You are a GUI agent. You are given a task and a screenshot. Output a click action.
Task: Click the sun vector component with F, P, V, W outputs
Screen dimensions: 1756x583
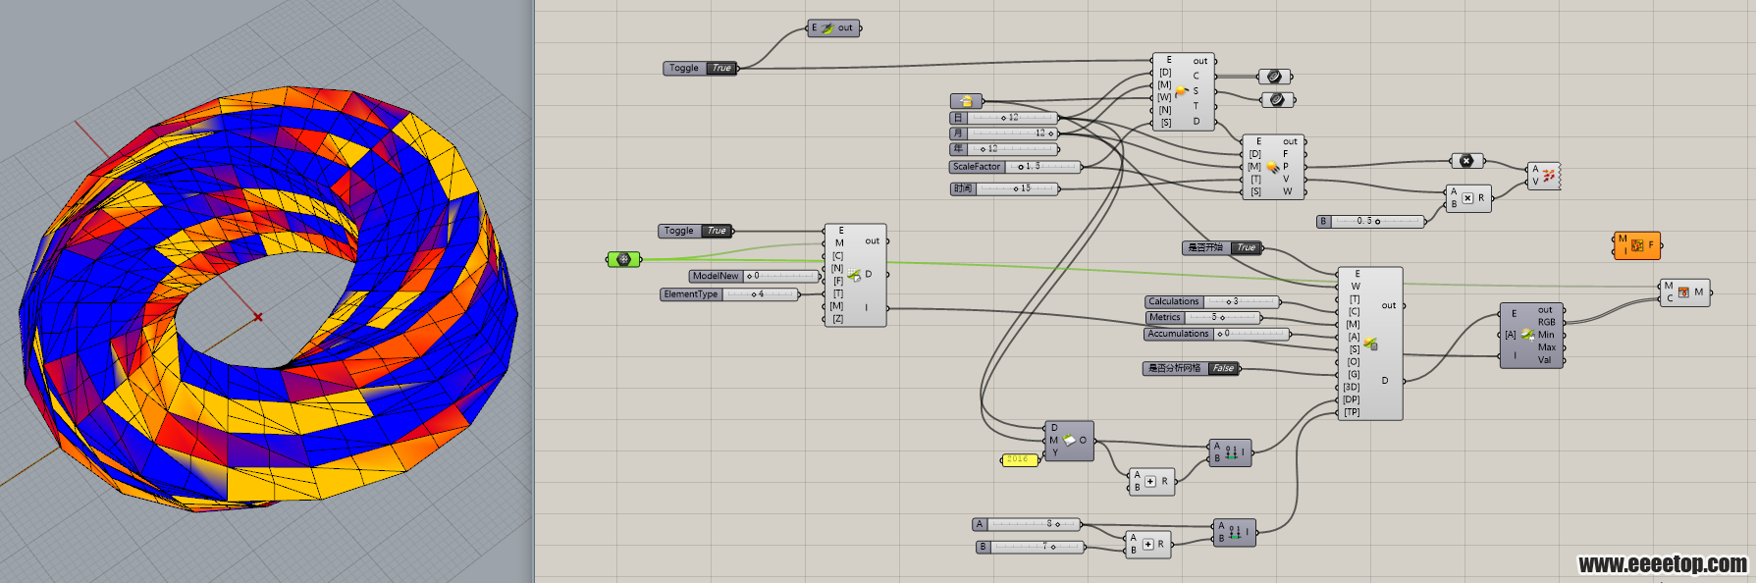1273,167
